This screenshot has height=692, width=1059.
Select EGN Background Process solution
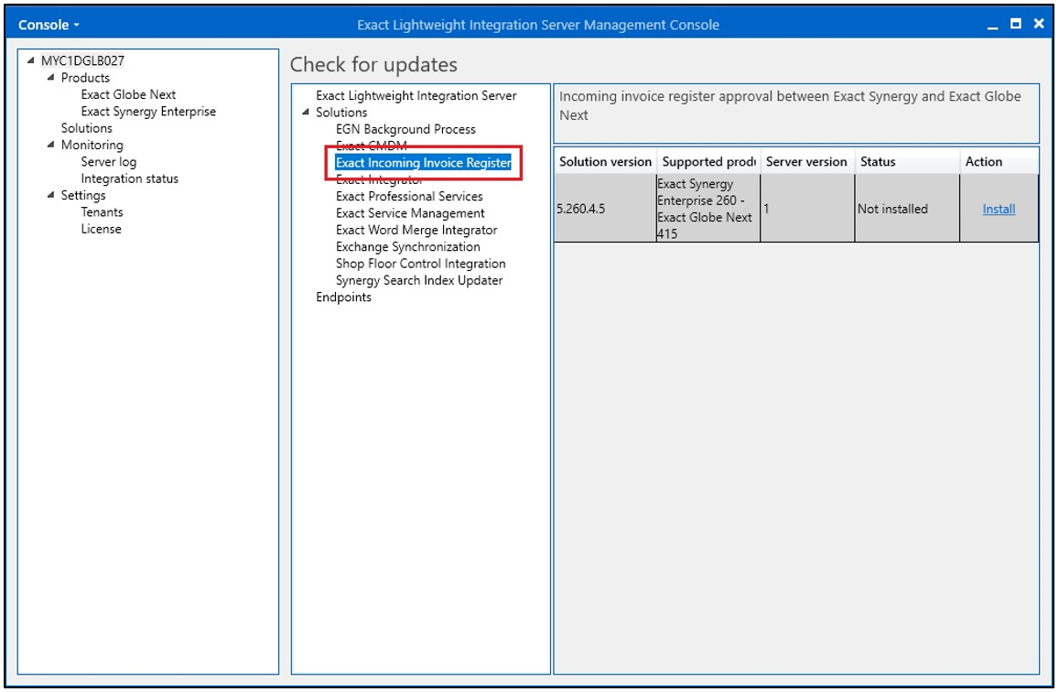(x=405, y=129)
